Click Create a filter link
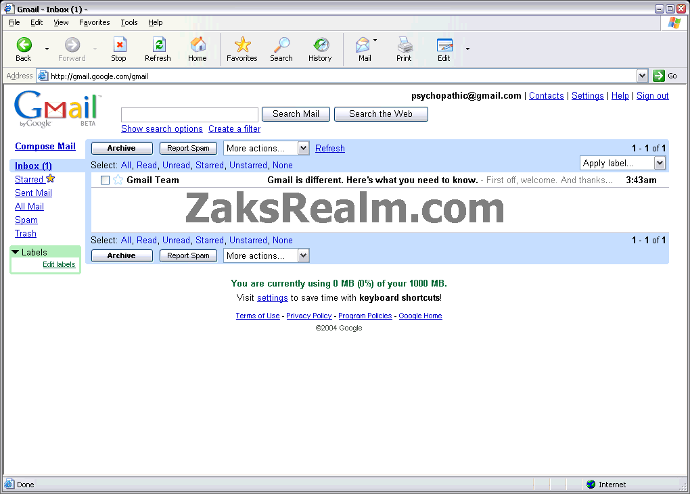 [235, 129]
